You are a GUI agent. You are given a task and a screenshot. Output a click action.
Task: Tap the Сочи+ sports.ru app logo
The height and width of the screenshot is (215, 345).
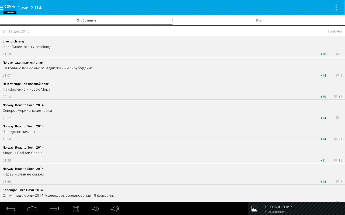click(x=10, y=8)
